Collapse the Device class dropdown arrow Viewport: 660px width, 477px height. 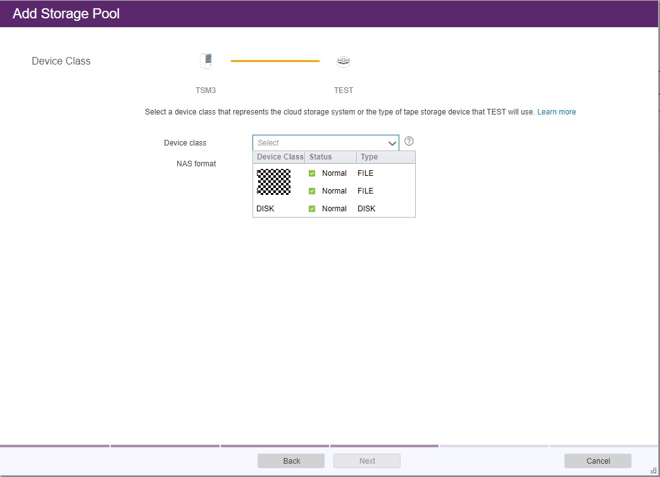point(392,143)
